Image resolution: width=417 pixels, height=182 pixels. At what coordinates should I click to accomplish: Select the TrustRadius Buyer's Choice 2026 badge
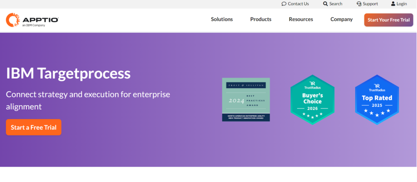312,100
